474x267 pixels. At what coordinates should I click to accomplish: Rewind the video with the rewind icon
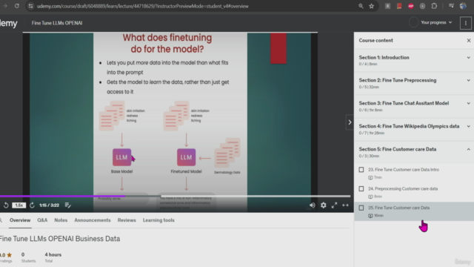click(x=6, y=205)
